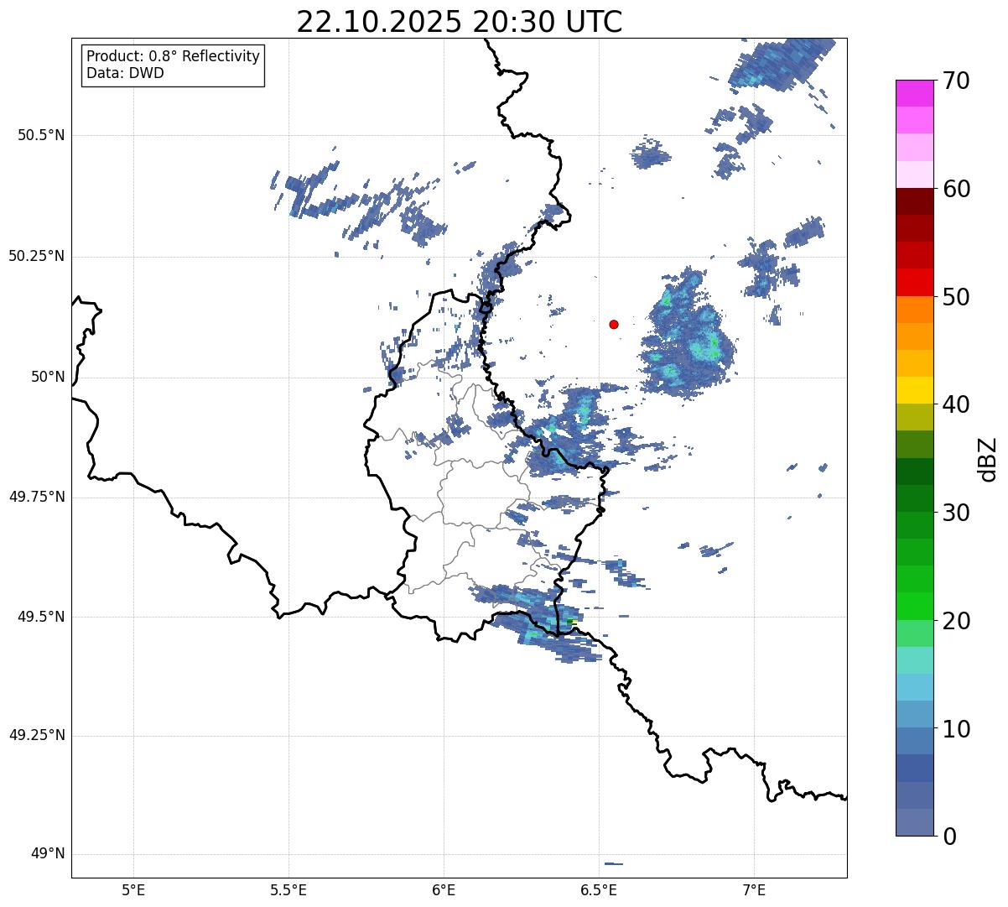The height and width of the screenshot is (907, 1008).
Task: Click the red radar site marker dot
Action: click(x=614, y=324)
